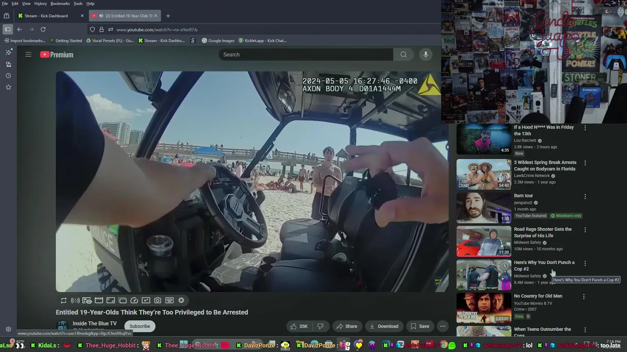Open the Firefox View icon left of the tabs
The image size is (627, 352).
6,16
